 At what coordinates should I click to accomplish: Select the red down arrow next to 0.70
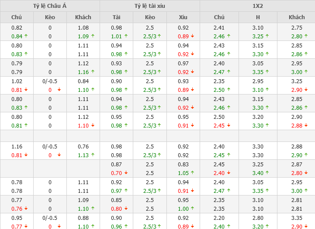click(126, 173)
